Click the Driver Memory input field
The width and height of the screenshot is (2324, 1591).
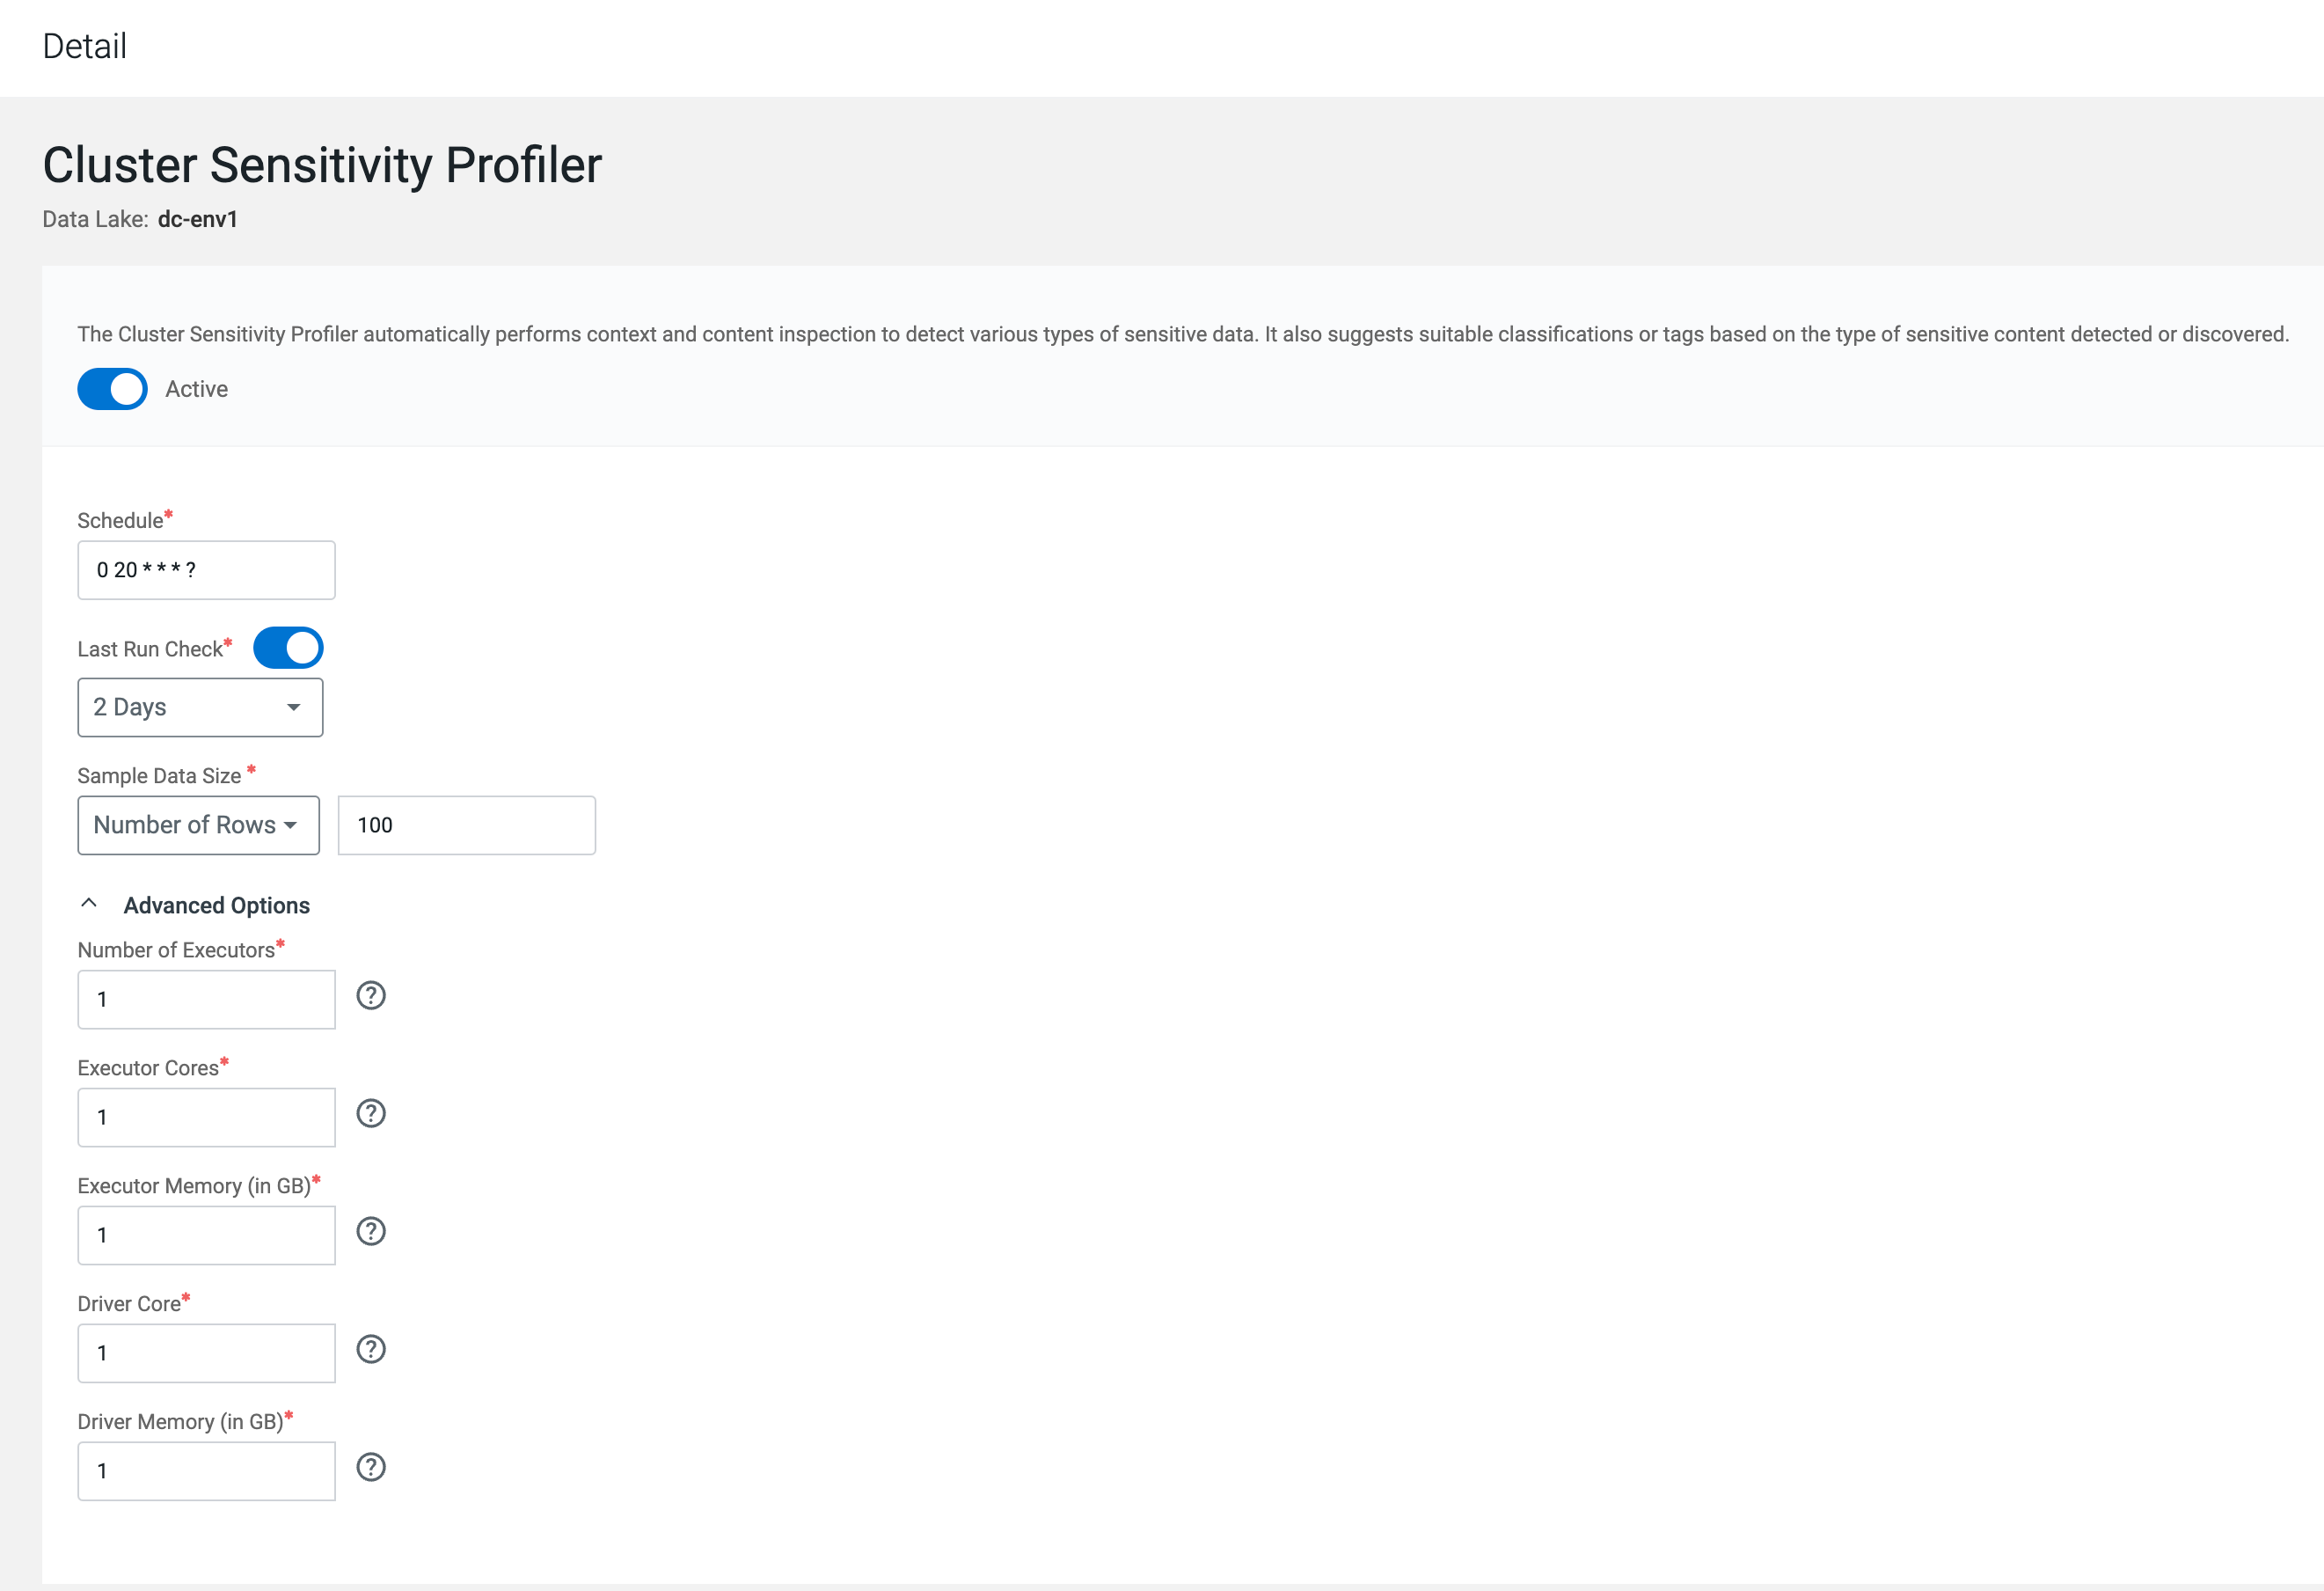coord(206,1471)
